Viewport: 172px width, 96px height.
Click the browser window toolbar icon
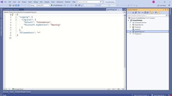(79, 5)
